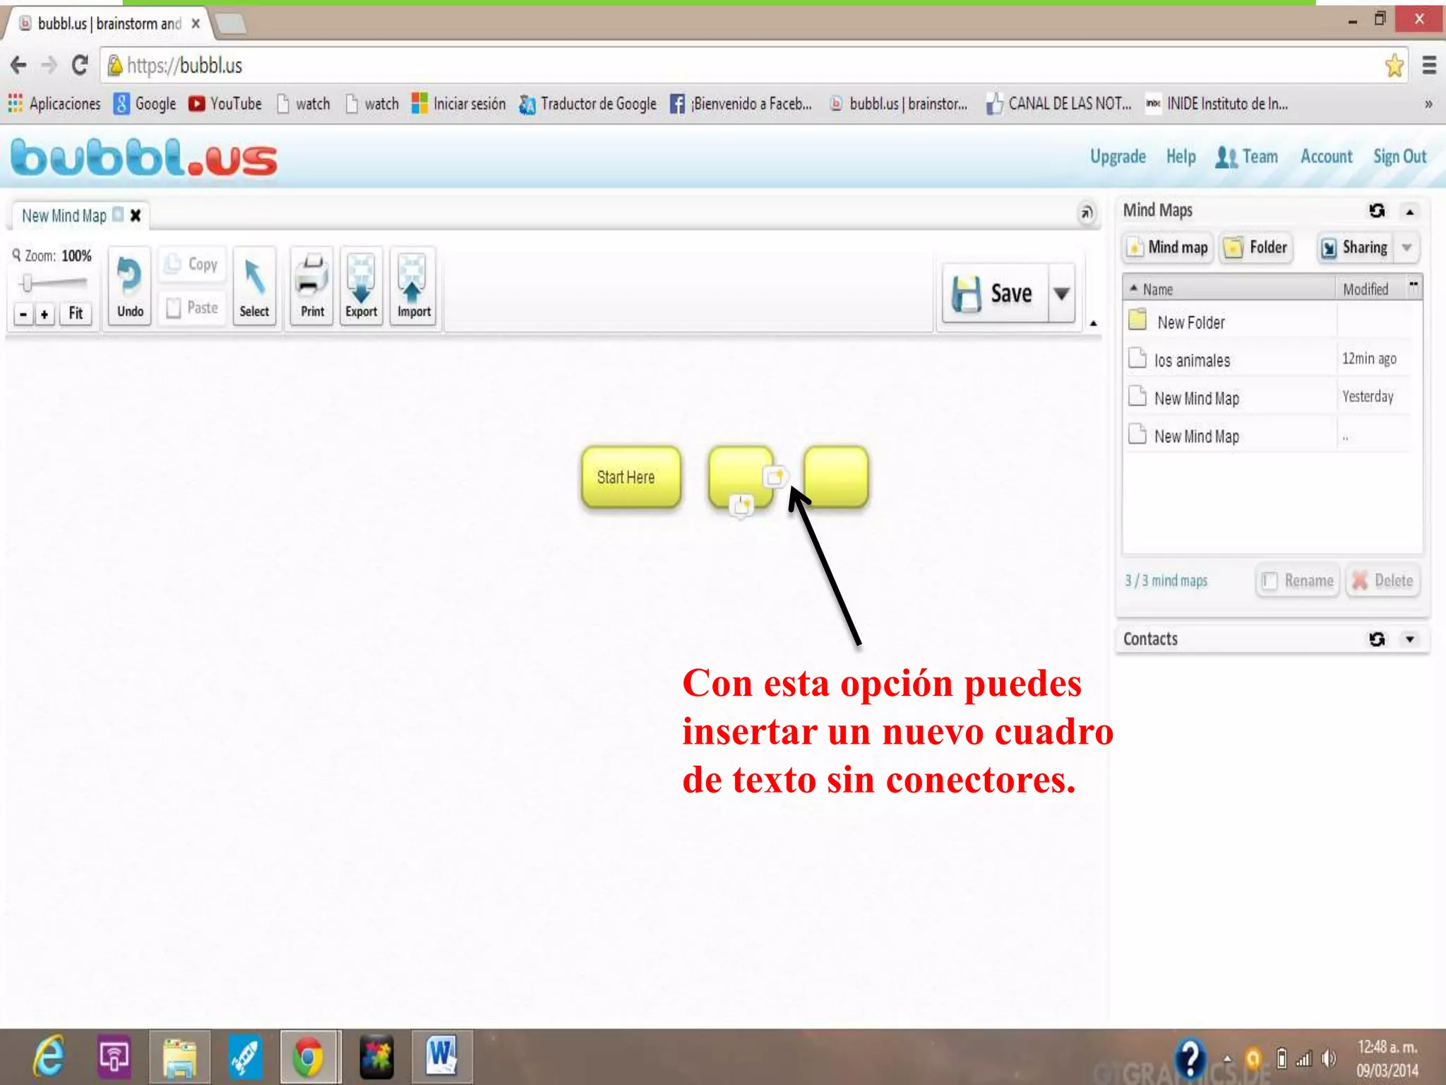This screenshot has width=1446, height=1085.
Task: Open the 'los animales' mind map
Action: tap(1267, 360)
